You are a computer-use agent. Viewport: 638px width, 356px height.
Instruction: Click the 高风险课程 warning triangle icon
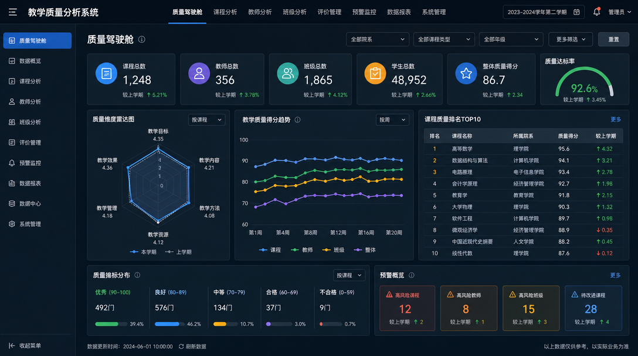(x=389, y=295)
